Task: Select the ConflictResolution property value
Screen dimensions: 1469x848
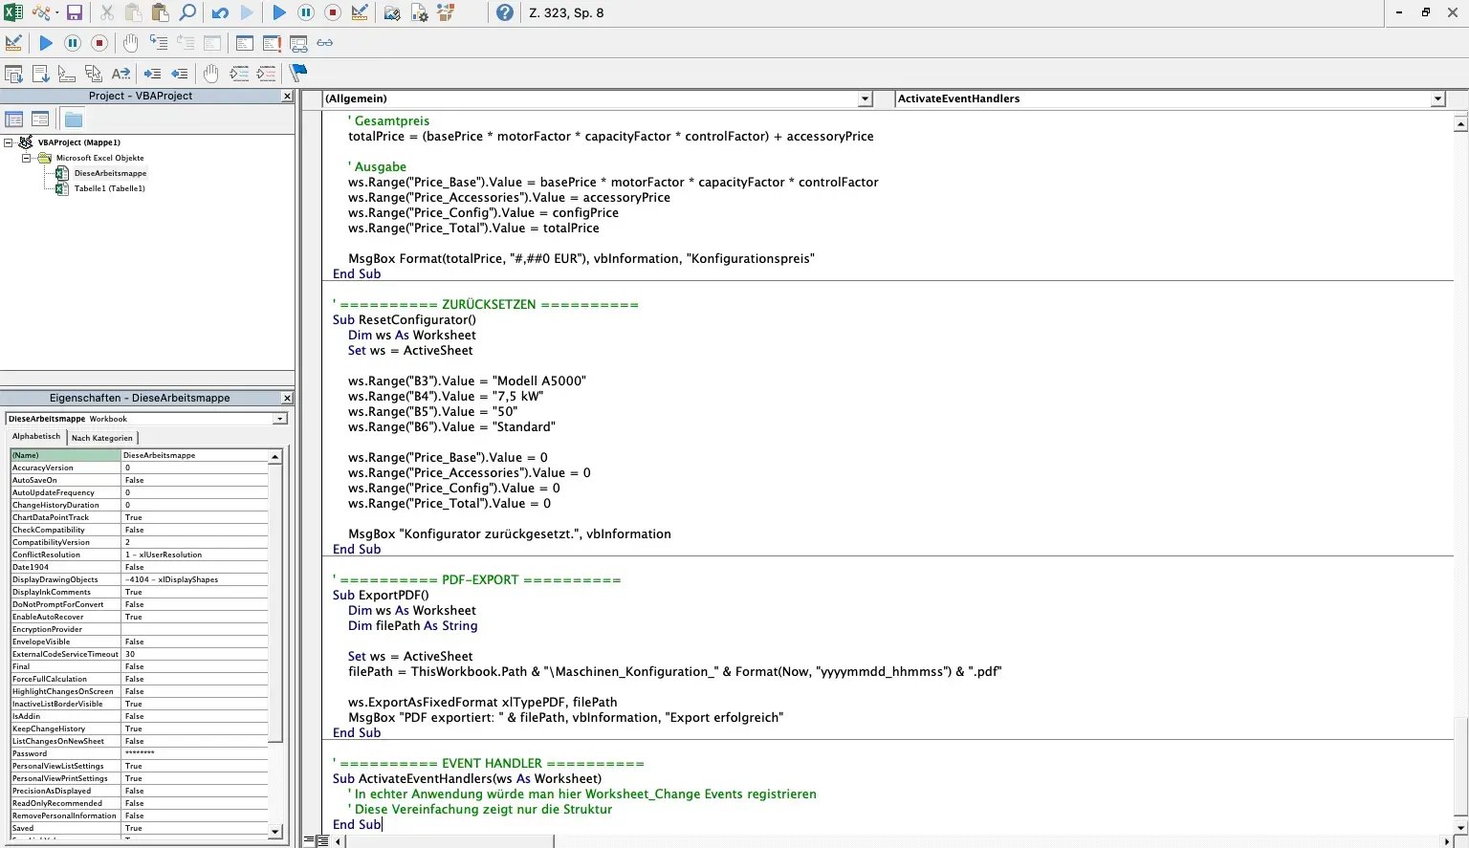Action: [195, 554]
